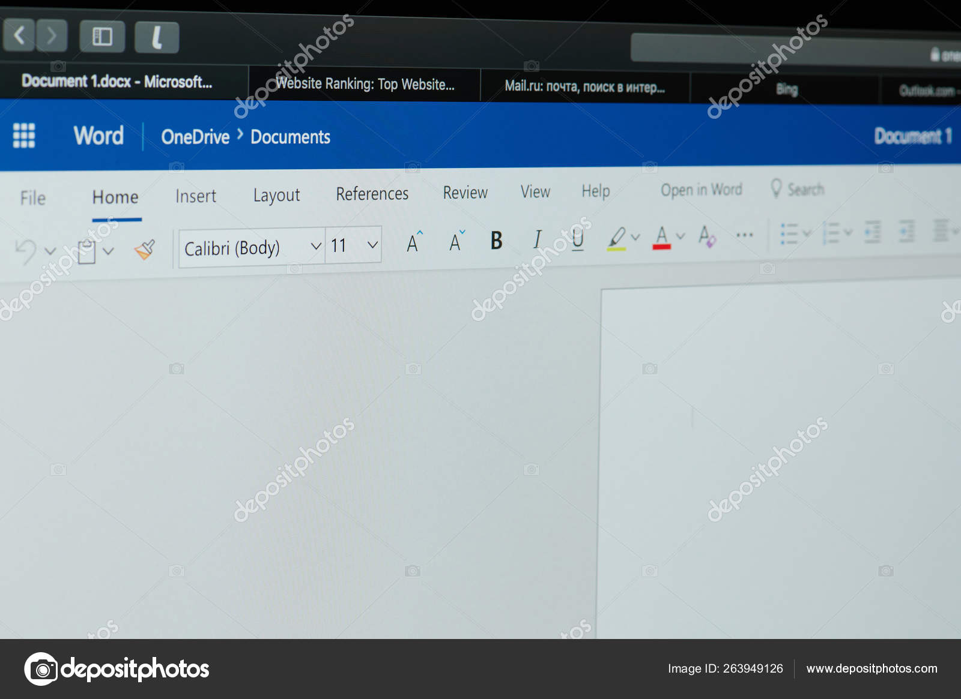
Task: Rename the Document 1 title
Action: pos(913,136)
